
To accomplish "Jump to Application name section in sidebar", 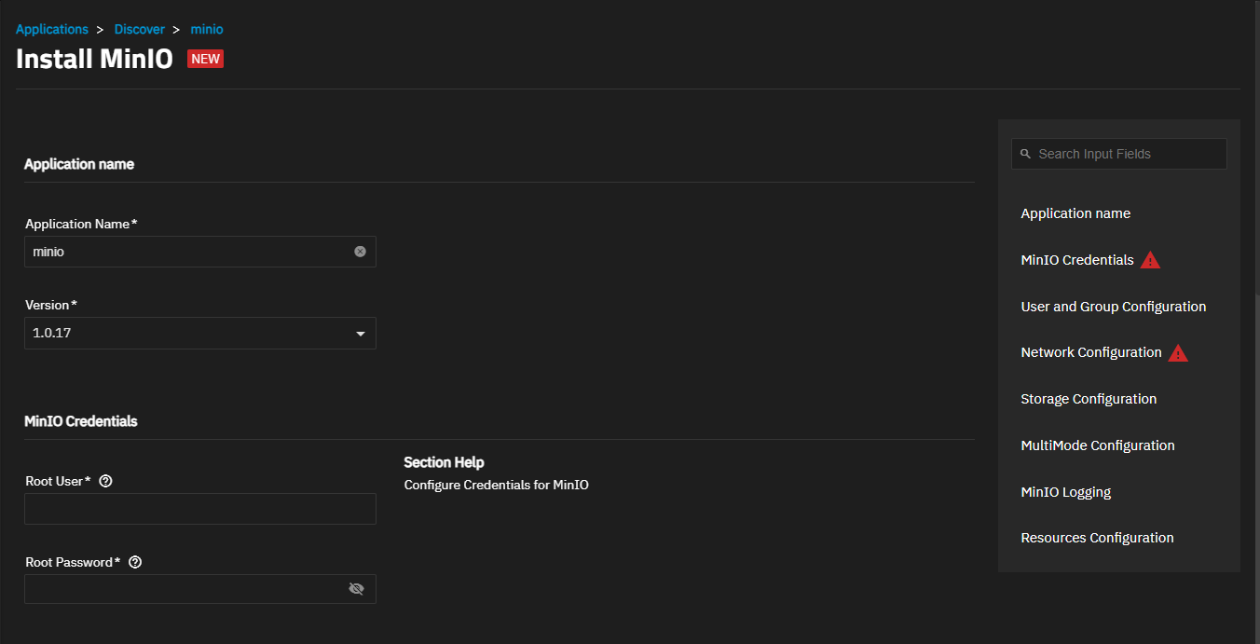I will 1075,213.
